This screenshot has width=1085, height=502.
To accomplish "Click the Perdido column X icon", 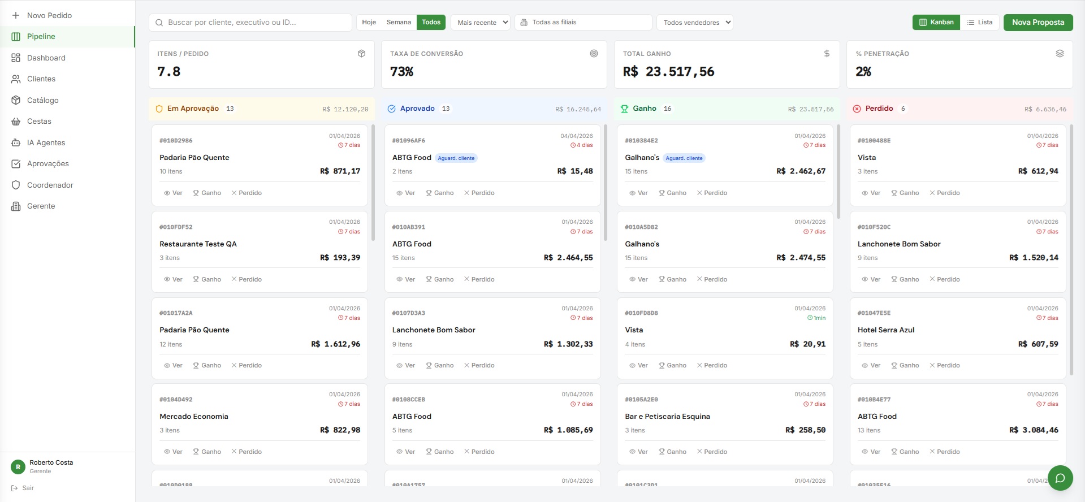I will (857, 109).
